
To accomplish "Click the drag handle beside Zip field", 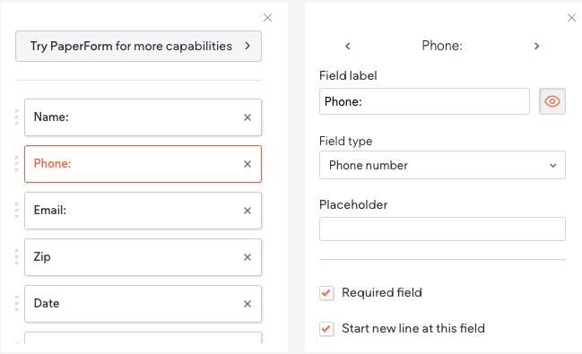I will coord(17,257).
